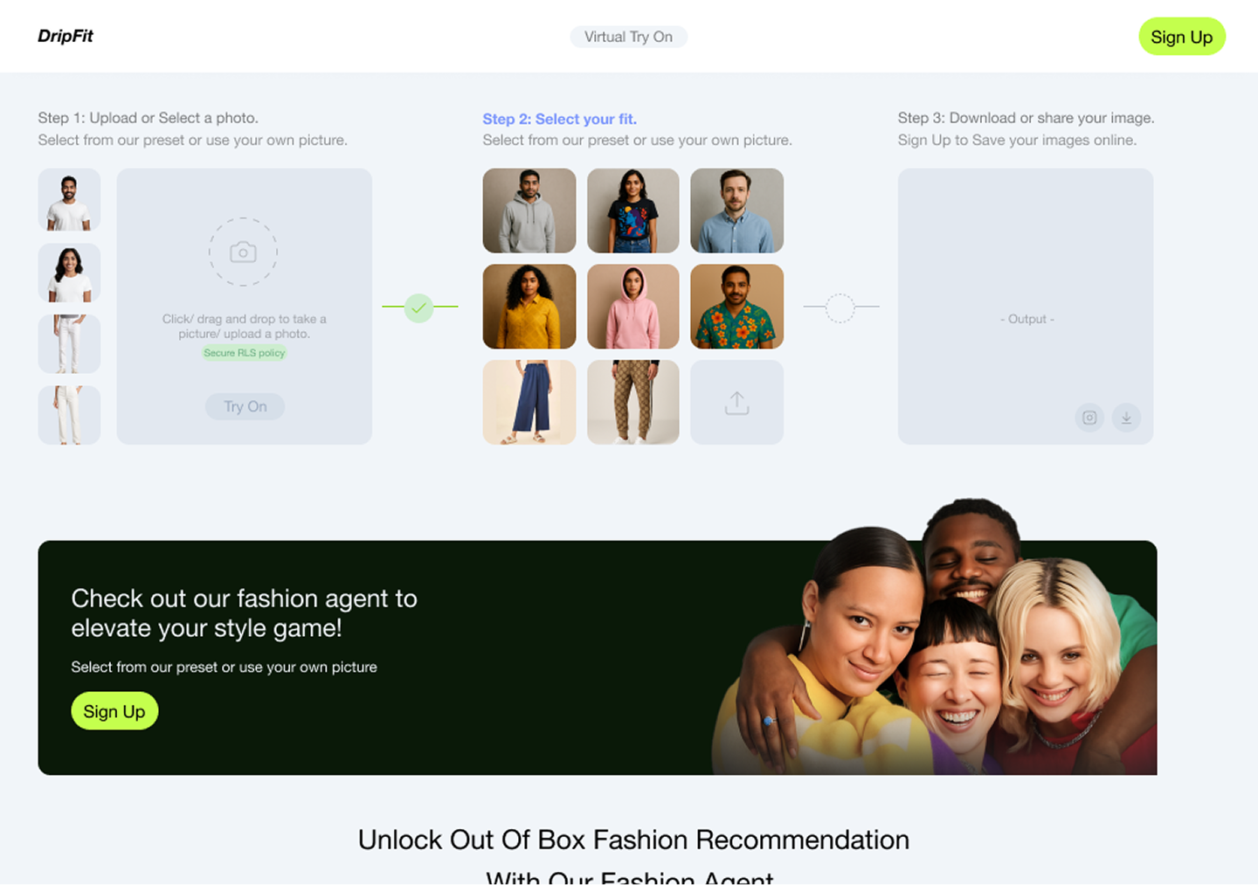Click the top-right Sign Up button
Screen dimensions: 1258x885
coord(1182,37)
